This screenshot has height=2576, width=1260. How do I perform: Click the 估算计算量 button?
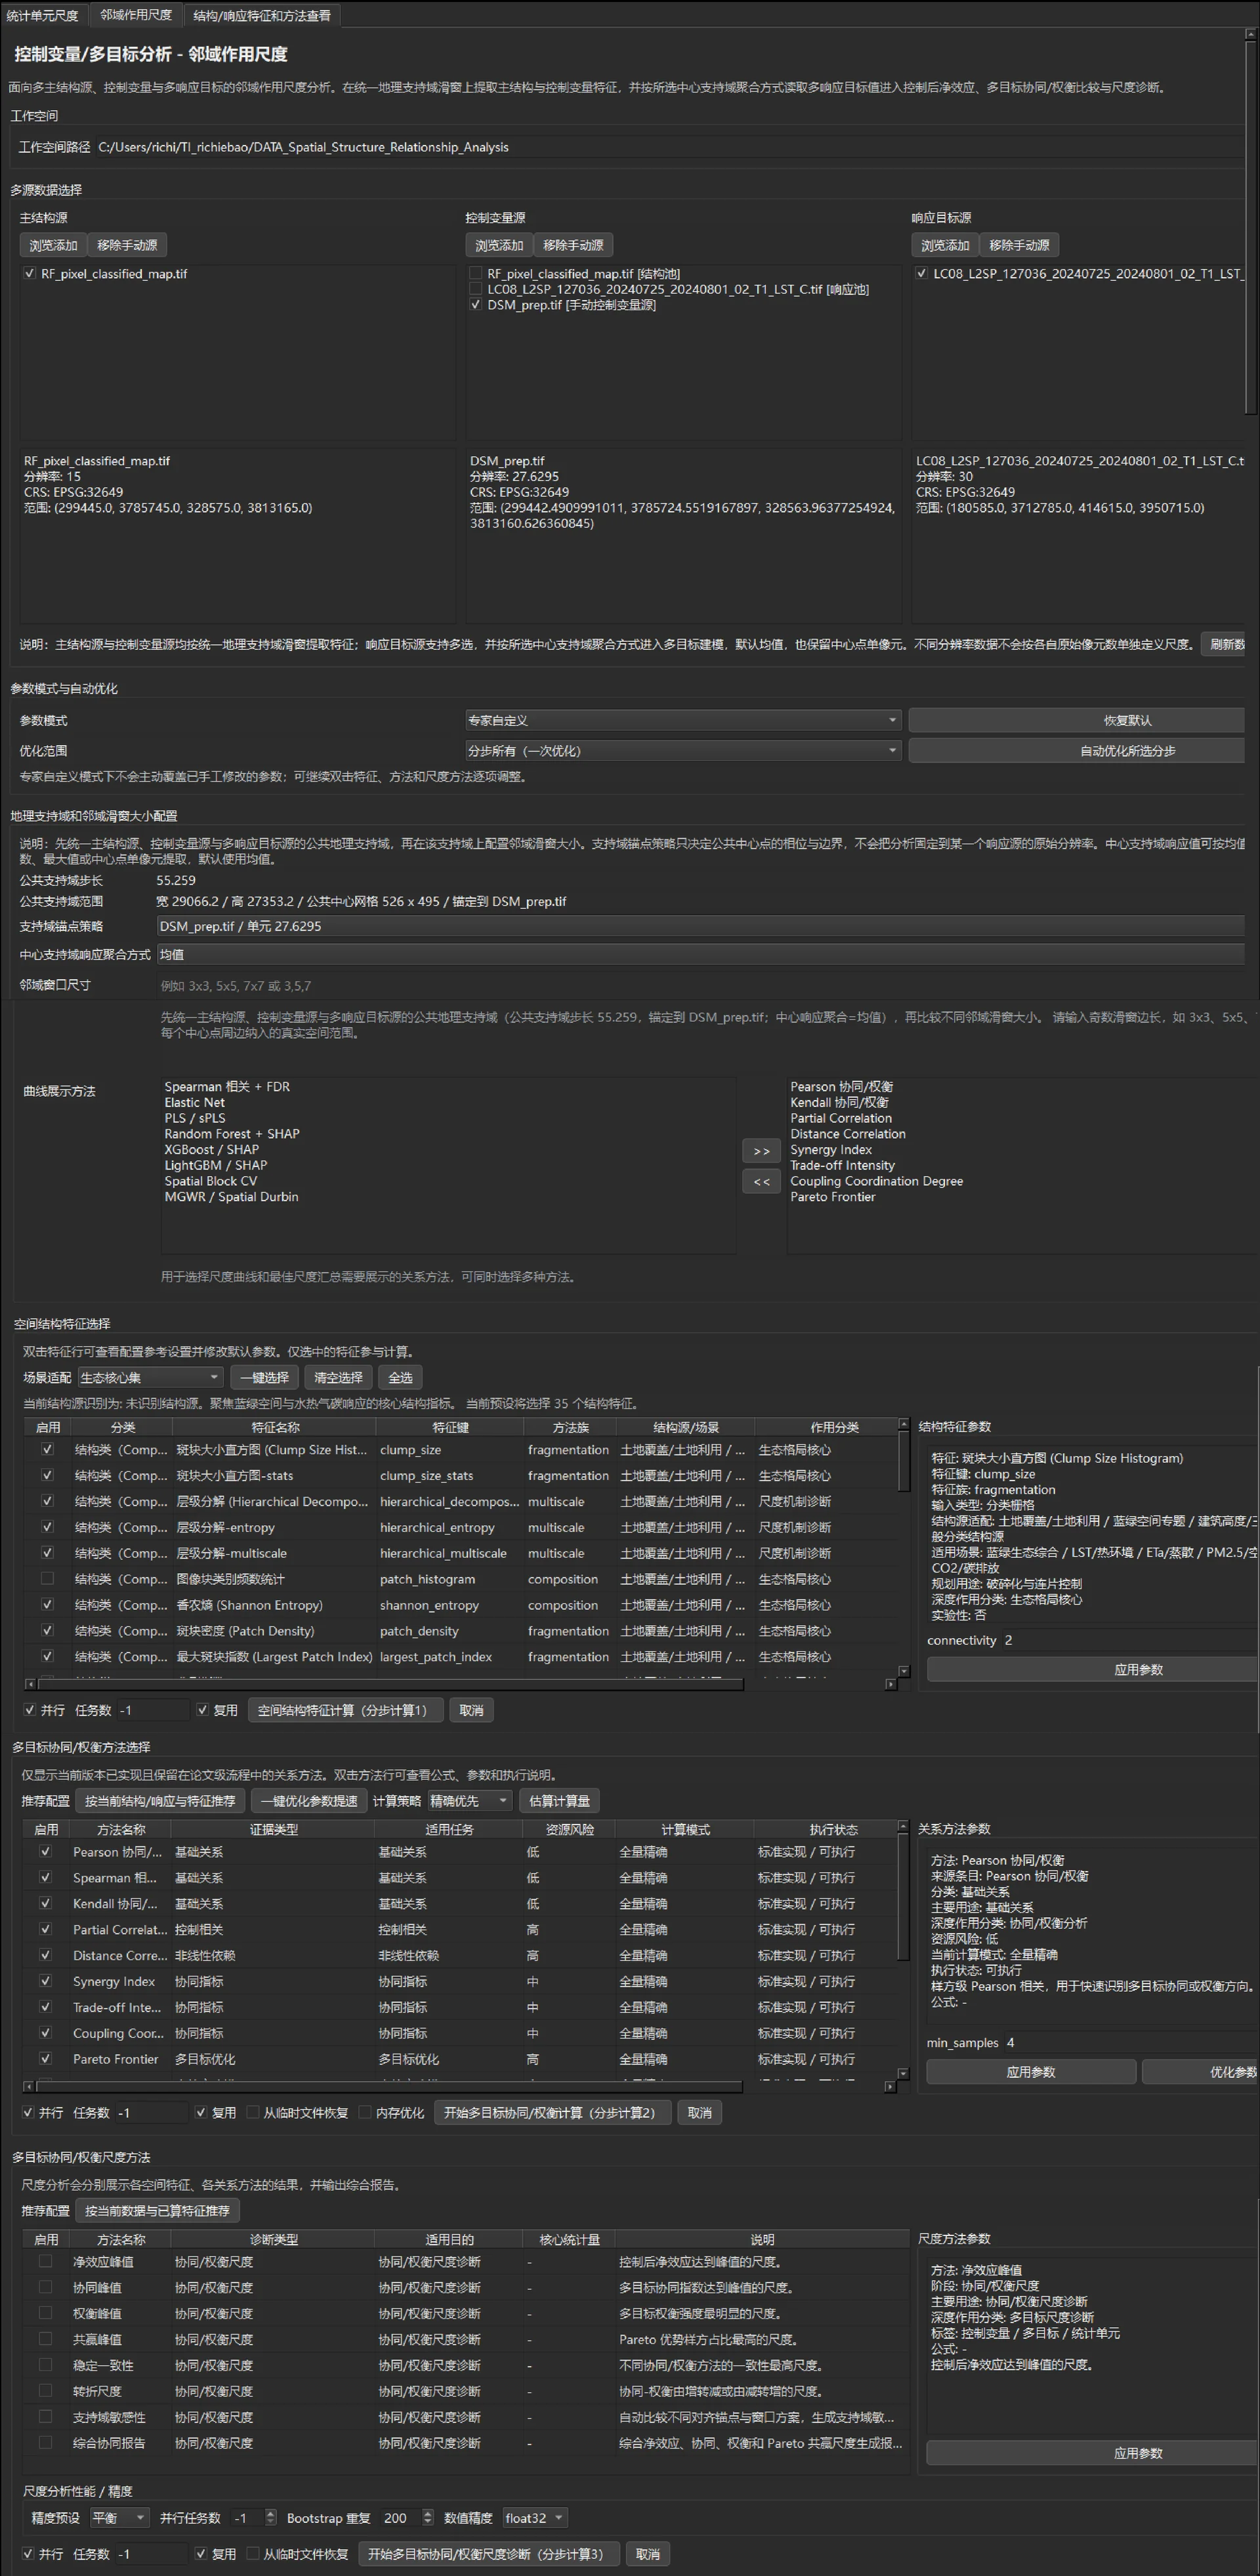point(559,1801)
